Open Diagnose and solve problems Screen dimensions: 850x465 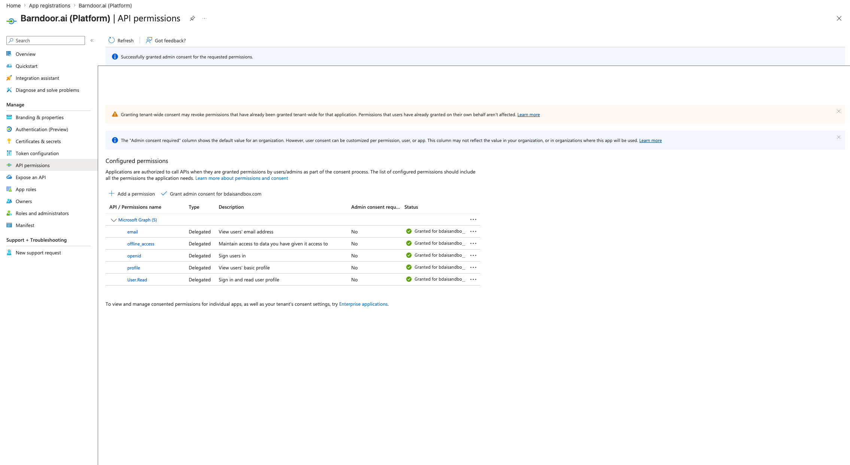pos(47,90)
